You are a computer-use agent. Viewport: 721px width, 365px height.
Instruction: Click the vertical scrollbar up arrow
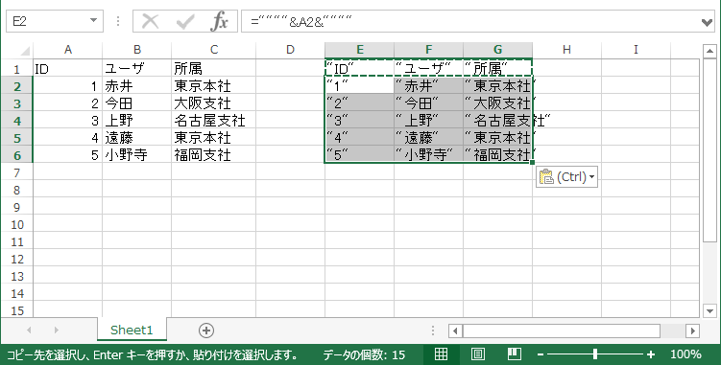click(x=709, y=51)
